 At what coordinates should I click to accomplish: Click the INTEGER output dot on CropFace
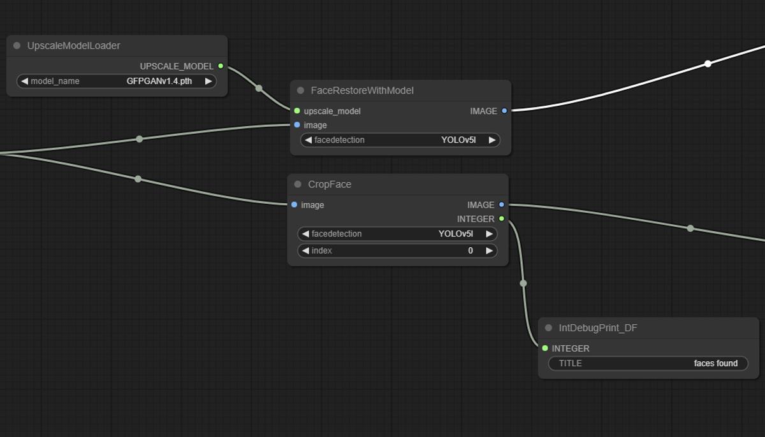pyautogui.click(x=501, y=218)
